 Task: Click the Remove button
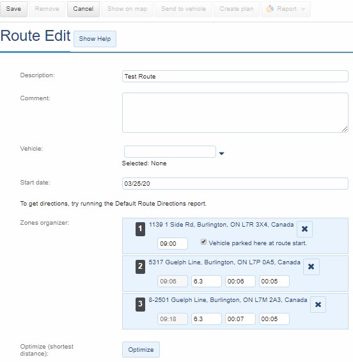click(47, 9)
